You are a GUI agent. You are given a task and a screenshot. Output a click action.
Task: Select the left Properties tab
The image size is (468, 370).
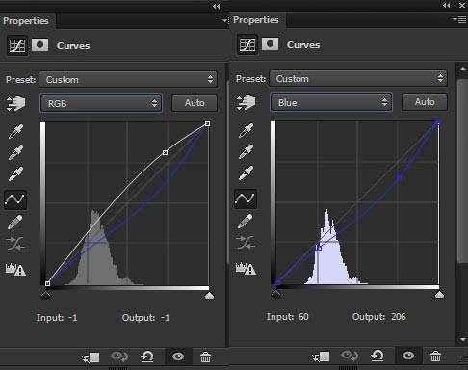[x=26, y=21]
